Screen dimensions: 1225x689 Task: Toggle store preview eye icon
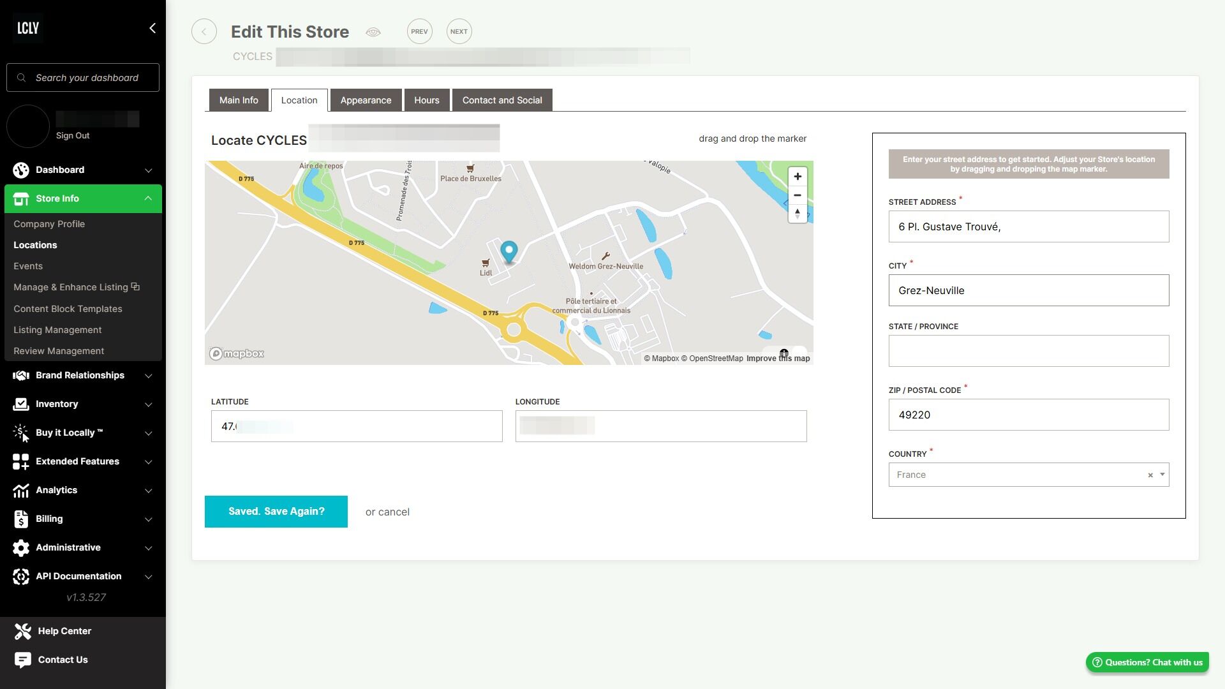pyautogui.click(x=373, y=32)
